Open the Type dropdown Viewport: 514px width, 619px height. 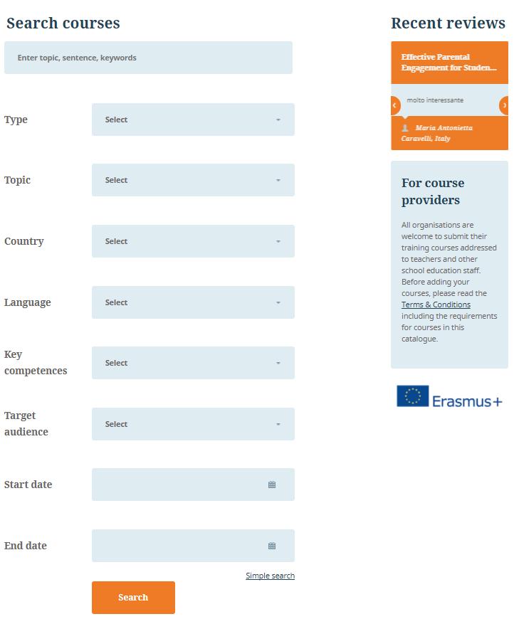(x=193, y=120)
